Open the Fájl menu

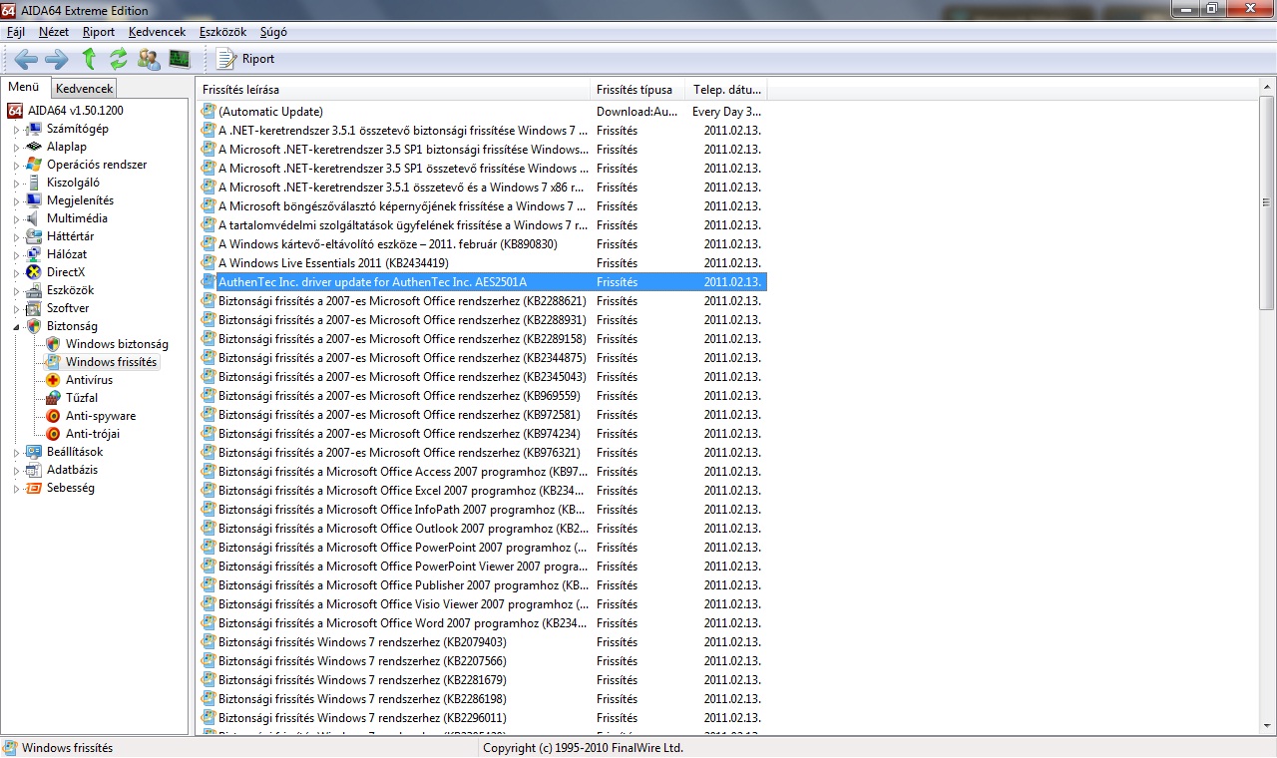tap(16, 32)
